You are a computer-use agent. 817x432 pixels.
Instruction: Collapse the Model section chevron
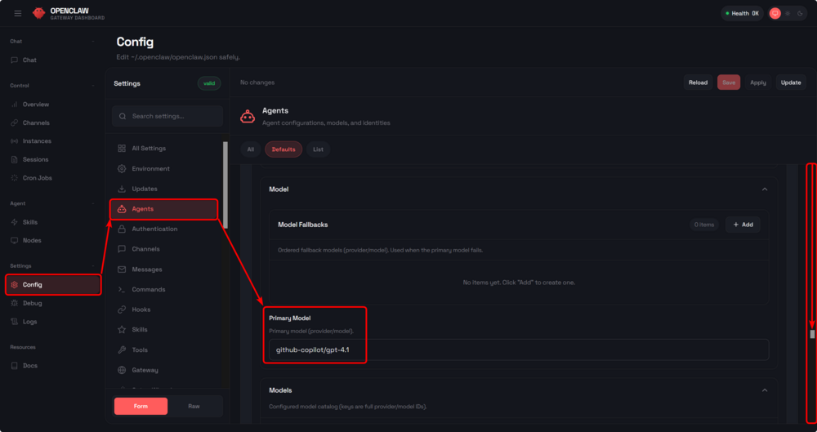(x=765, y=189)
